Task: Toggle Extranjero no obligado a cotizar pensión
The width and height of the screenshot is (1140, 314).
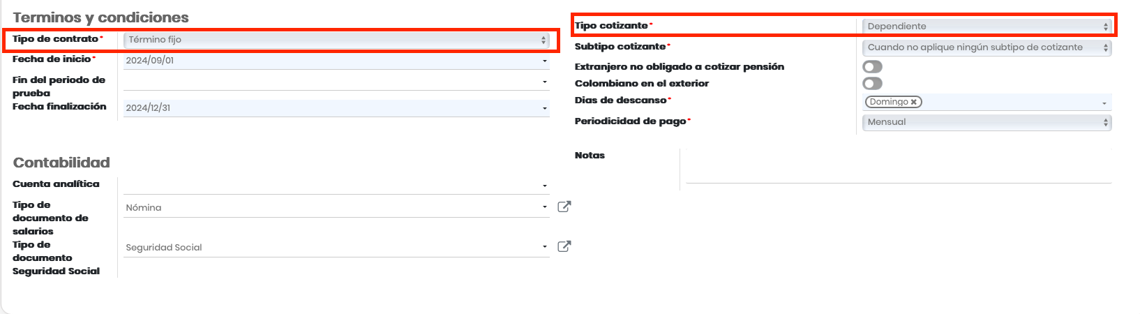Action: coord(873,66)
